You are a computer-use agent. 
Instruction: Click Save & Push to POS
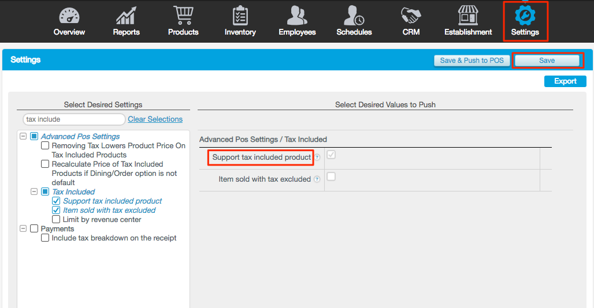pyautogui.click(x=472, y=61)
